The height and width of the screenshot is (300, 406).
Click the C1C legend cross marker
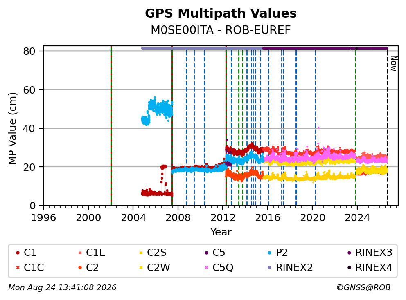(x=18, y=268)
